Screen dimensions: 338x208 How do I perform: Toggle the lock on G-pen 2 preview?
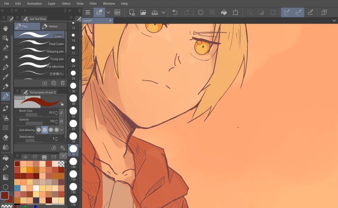[x=62, y=104]
